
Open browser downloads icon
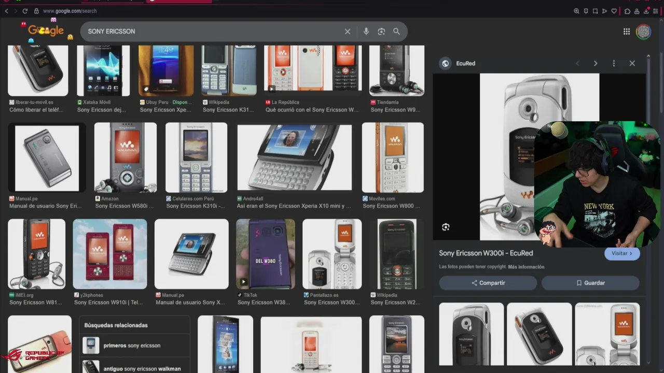[x=646, y=11]
